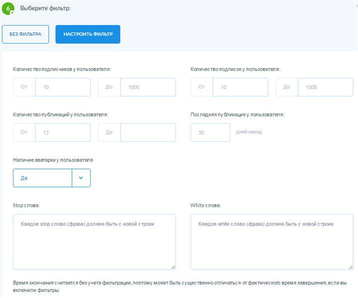Focus the subscriptions «До» maximum field

point(325,87)
